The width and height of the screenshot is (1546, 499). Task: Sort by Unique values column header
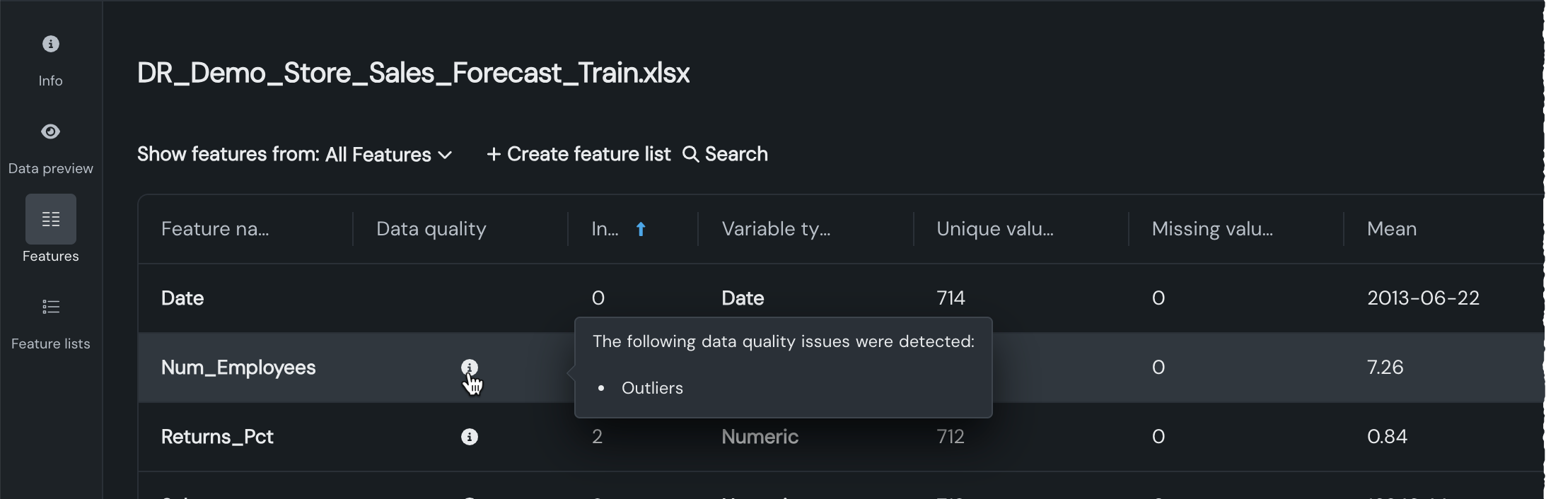(994, 229)
